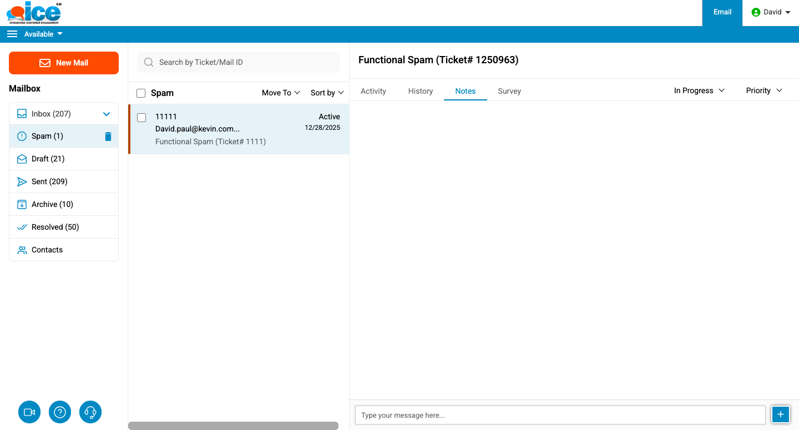
Task: Delete spam using the trash icon
Action: point(108,136)
